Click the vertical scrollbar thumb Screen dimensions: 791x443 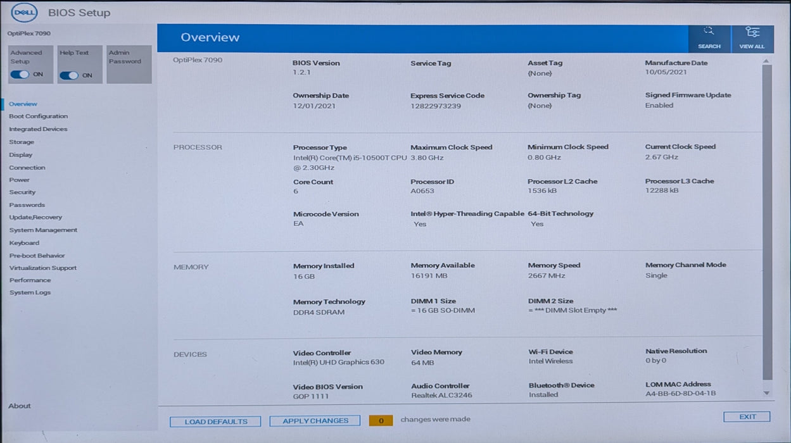coord(767,221)
